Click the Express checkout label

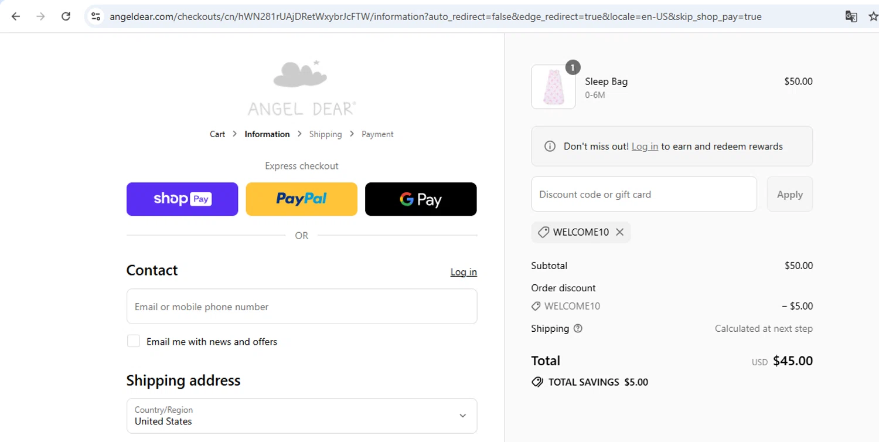301,166
